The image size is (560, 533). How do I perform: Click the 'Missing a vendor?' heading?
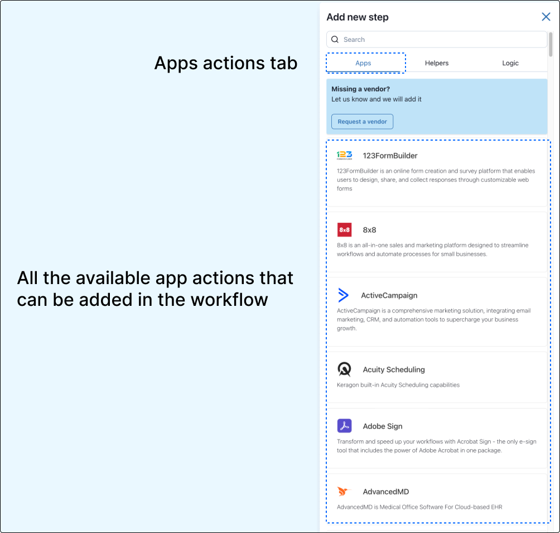pyautogui.click(x=360, y=89)
